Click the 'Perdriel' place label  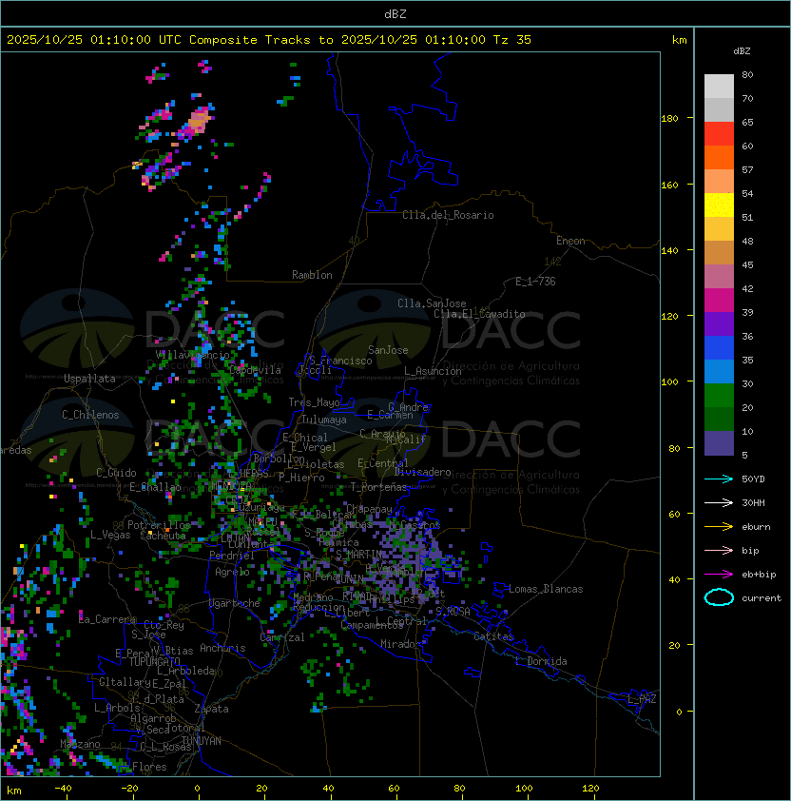point(232,556)
